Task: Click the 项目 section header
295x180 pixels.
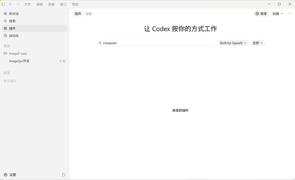Action: [6, 46]
